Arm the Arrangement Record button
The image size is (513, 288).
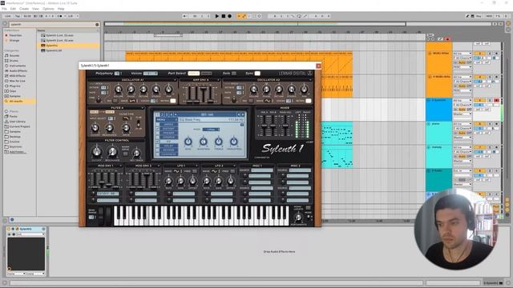pos(230,16)
